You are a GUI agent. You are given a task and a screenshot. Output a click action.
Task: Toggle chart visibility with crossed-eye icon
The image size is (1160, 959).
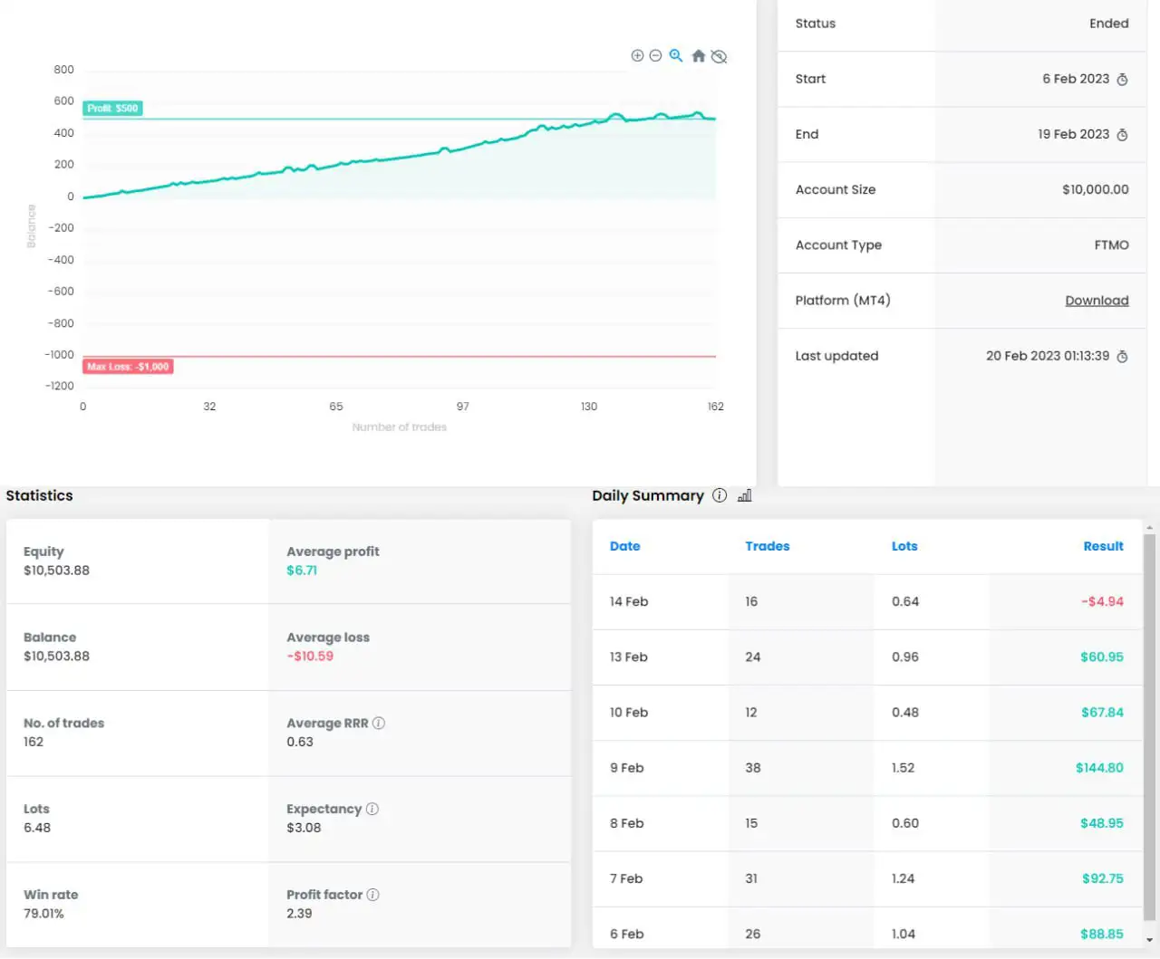click(x=719, y=56)
